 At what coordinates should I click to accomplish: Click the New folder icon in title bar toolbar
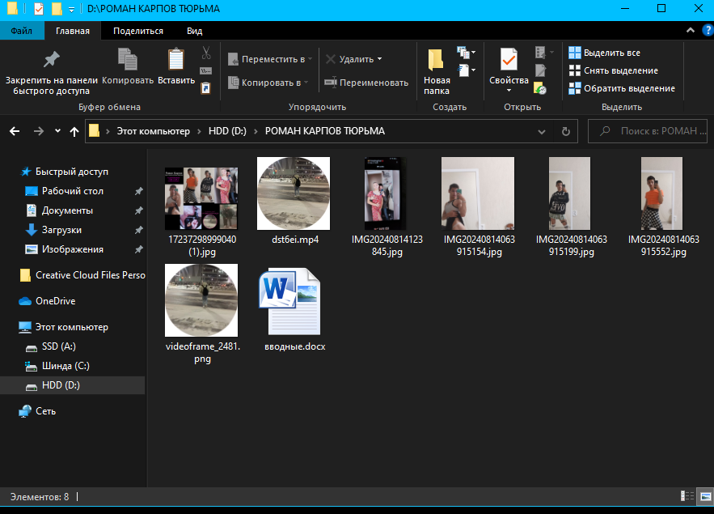[57, 9]
